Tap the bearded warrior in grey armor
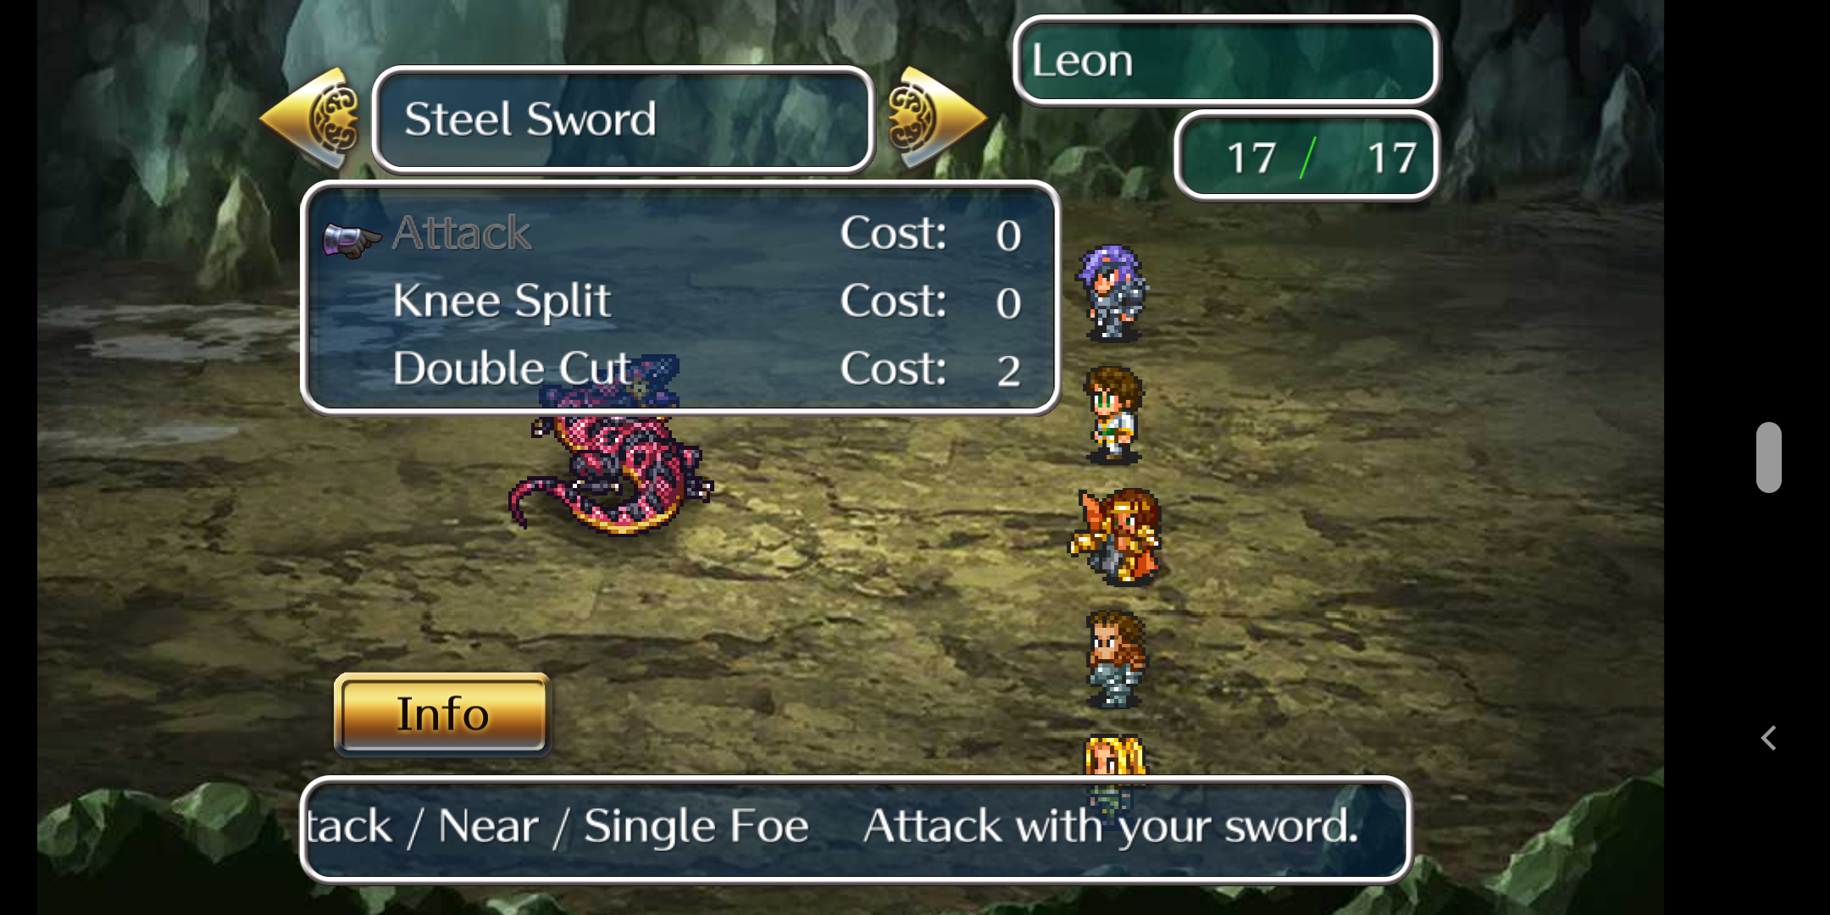Viewport: 1830px width, 915px height. [1116, 658]
